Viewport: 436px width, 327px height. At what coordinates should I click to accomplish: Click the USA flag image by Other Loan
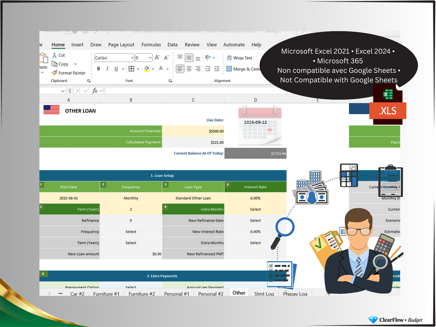pyautogui.click(x=52, y=109)
